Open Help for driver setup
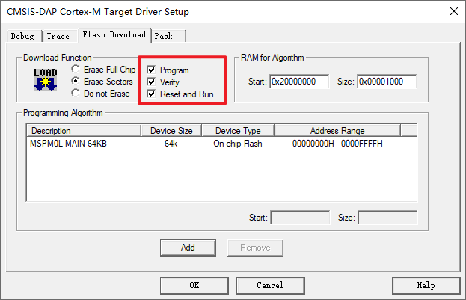 click(x=425, y=285)
